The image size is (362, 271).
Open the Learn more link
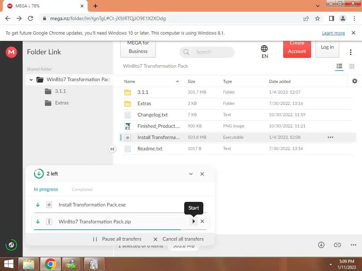click(x=333, y=33)
